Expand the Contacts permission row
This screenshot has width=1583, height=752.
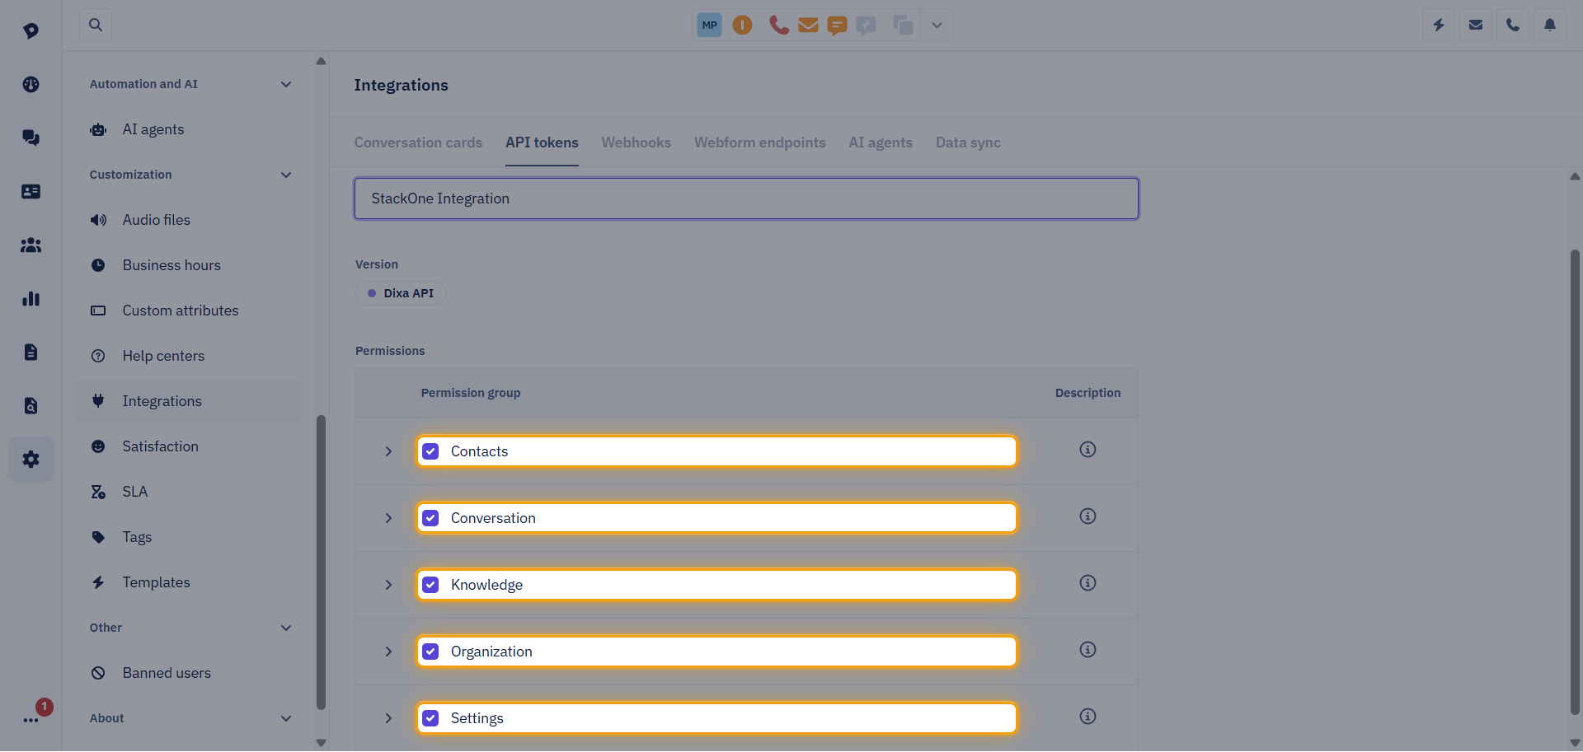pos(388,451)
